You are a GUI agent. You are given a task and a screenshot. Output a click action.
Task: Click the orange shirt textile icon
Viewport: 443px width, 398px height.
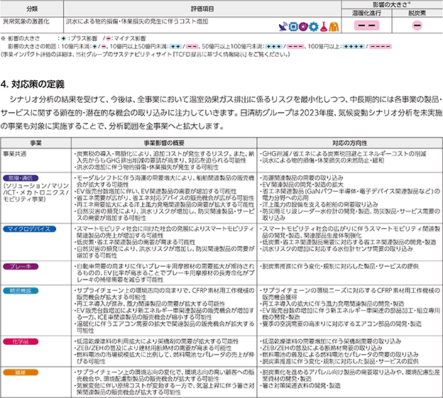pos(334,26)
